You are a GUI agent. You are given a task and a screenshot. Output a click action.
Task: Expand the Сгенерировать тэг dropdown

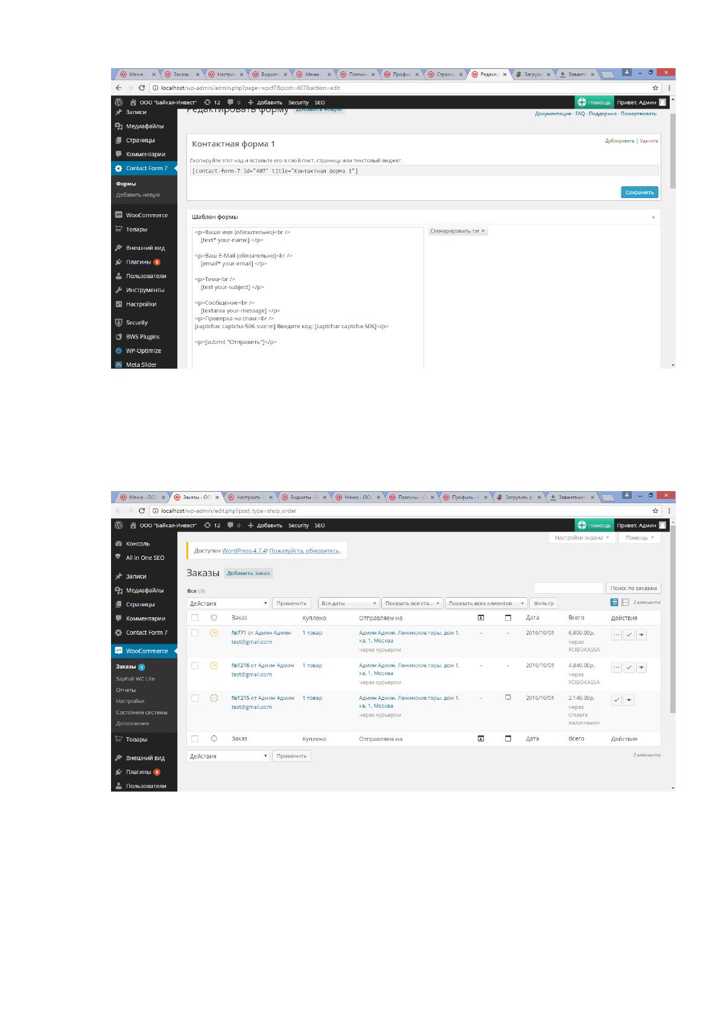[458, 230]
